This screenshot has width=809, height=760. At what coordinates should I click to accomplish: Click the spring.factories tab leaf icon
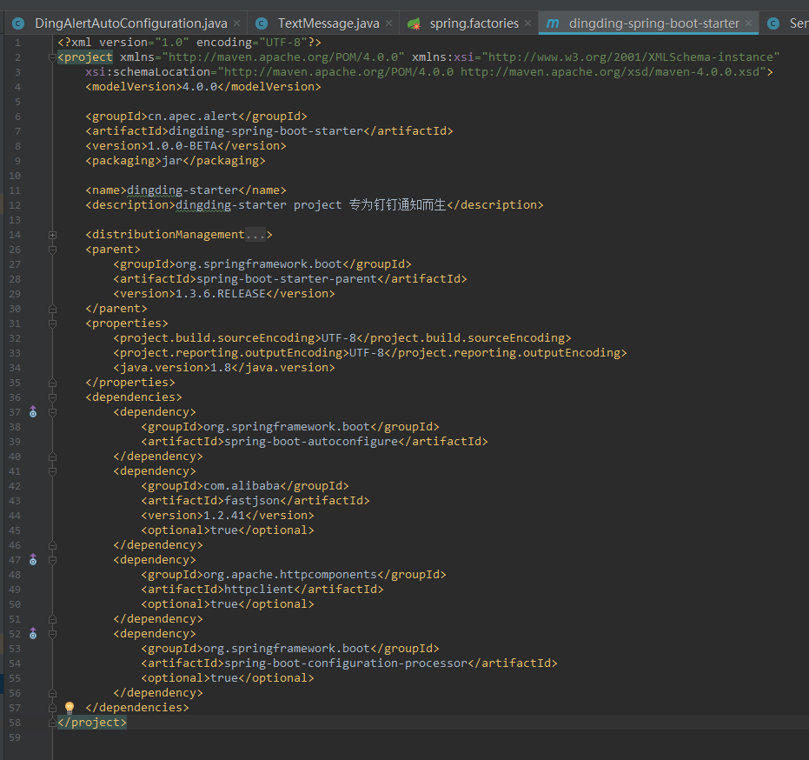tap(414, 23)
